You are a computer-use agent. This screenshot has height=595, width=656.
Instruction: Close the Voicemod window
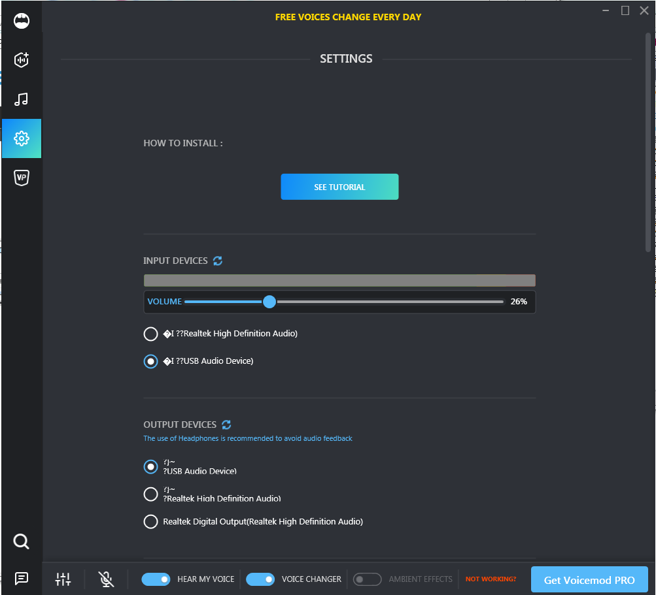[x=644, y=10]
